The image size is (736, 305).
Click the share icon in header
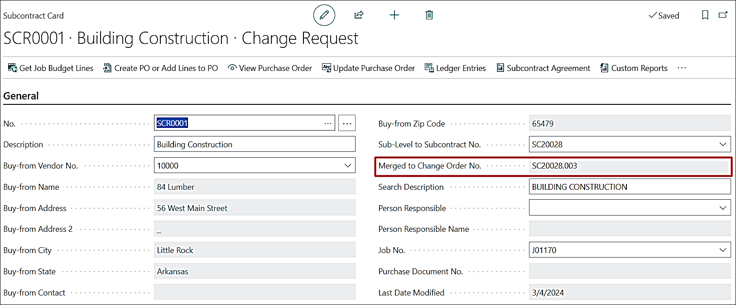(x=359, y=15)
